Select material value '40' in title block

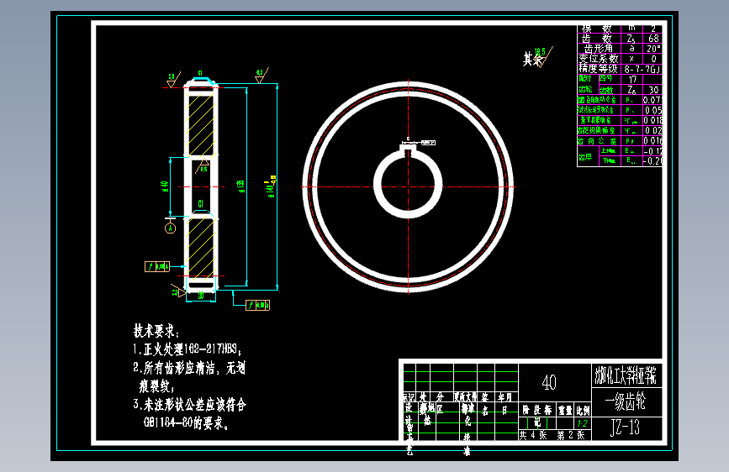point(549,382)
